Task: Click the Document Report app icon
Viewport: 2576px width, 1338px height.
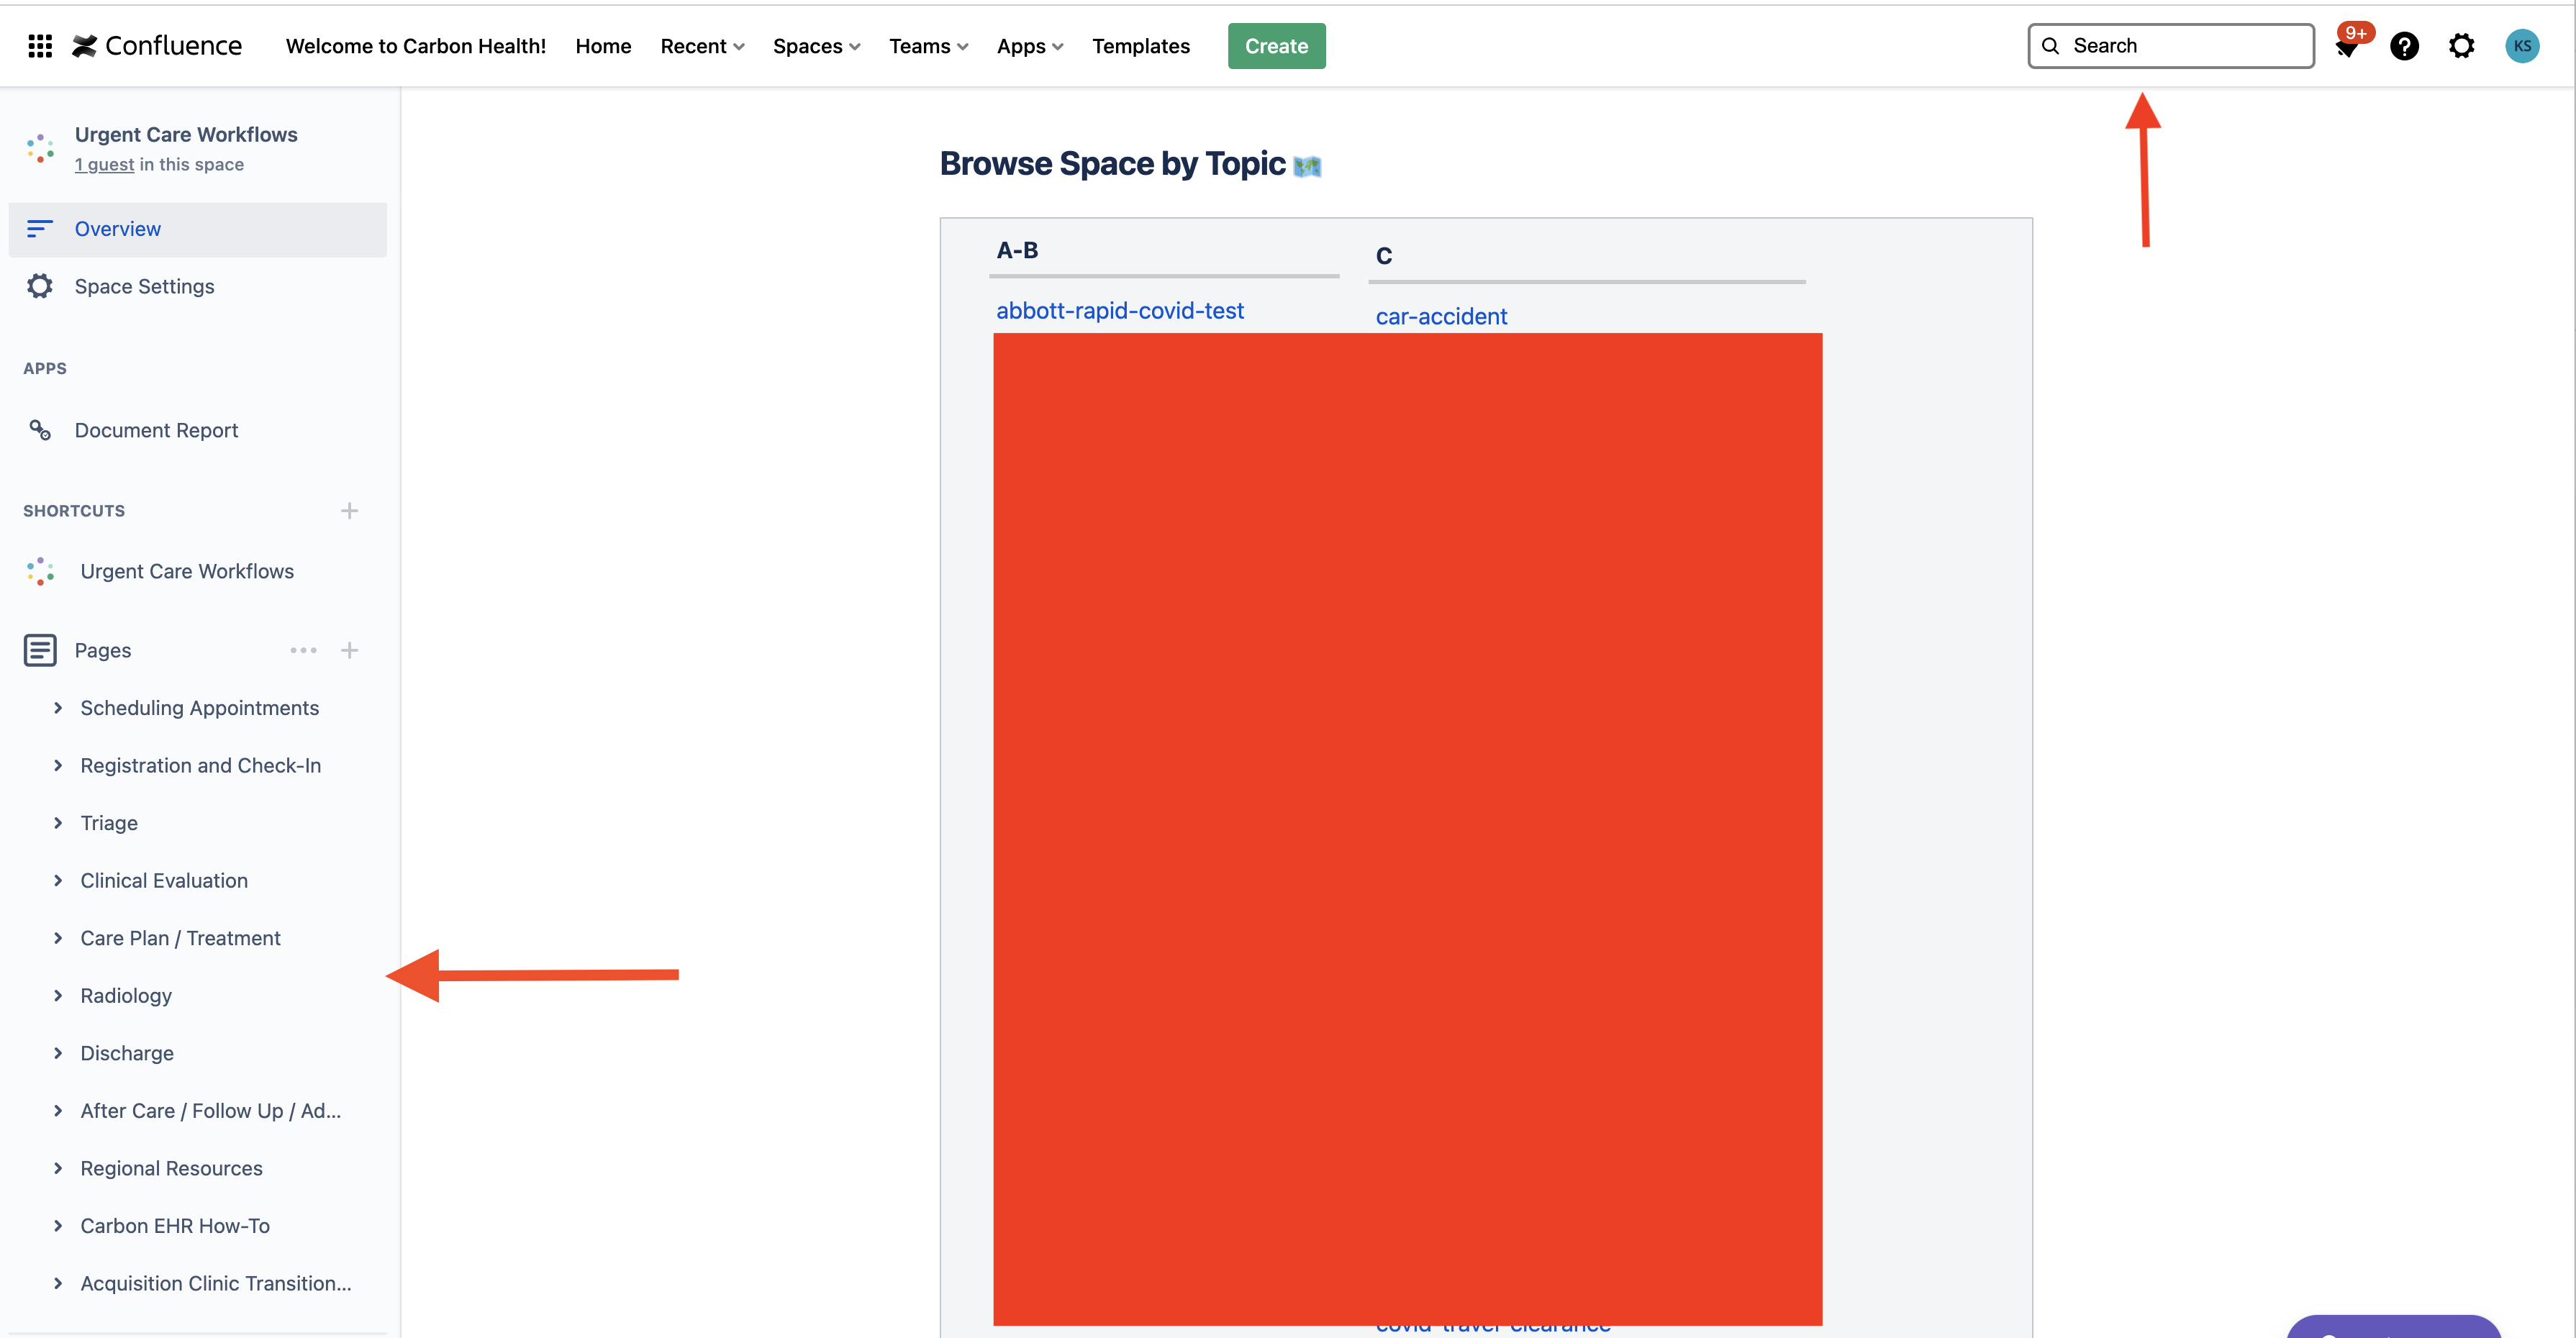Action: click(x=40, y=430)
